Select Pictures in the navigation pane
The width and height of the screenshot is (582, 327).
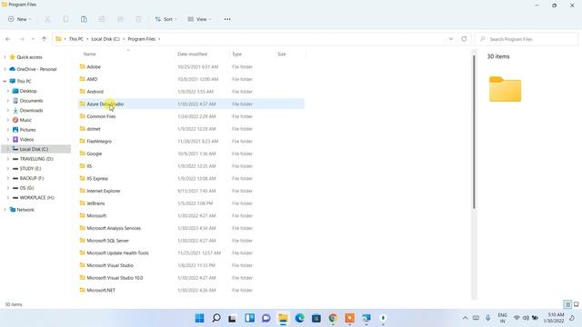point(27,130)
